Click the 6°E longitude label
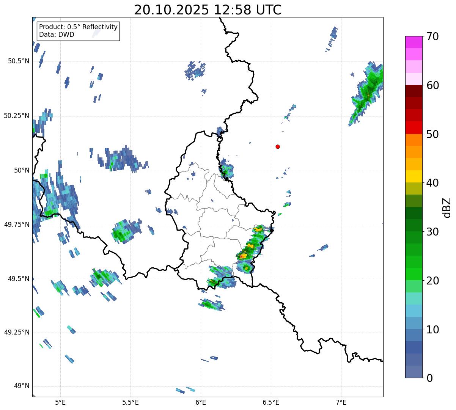 click(x=201, y=402)
